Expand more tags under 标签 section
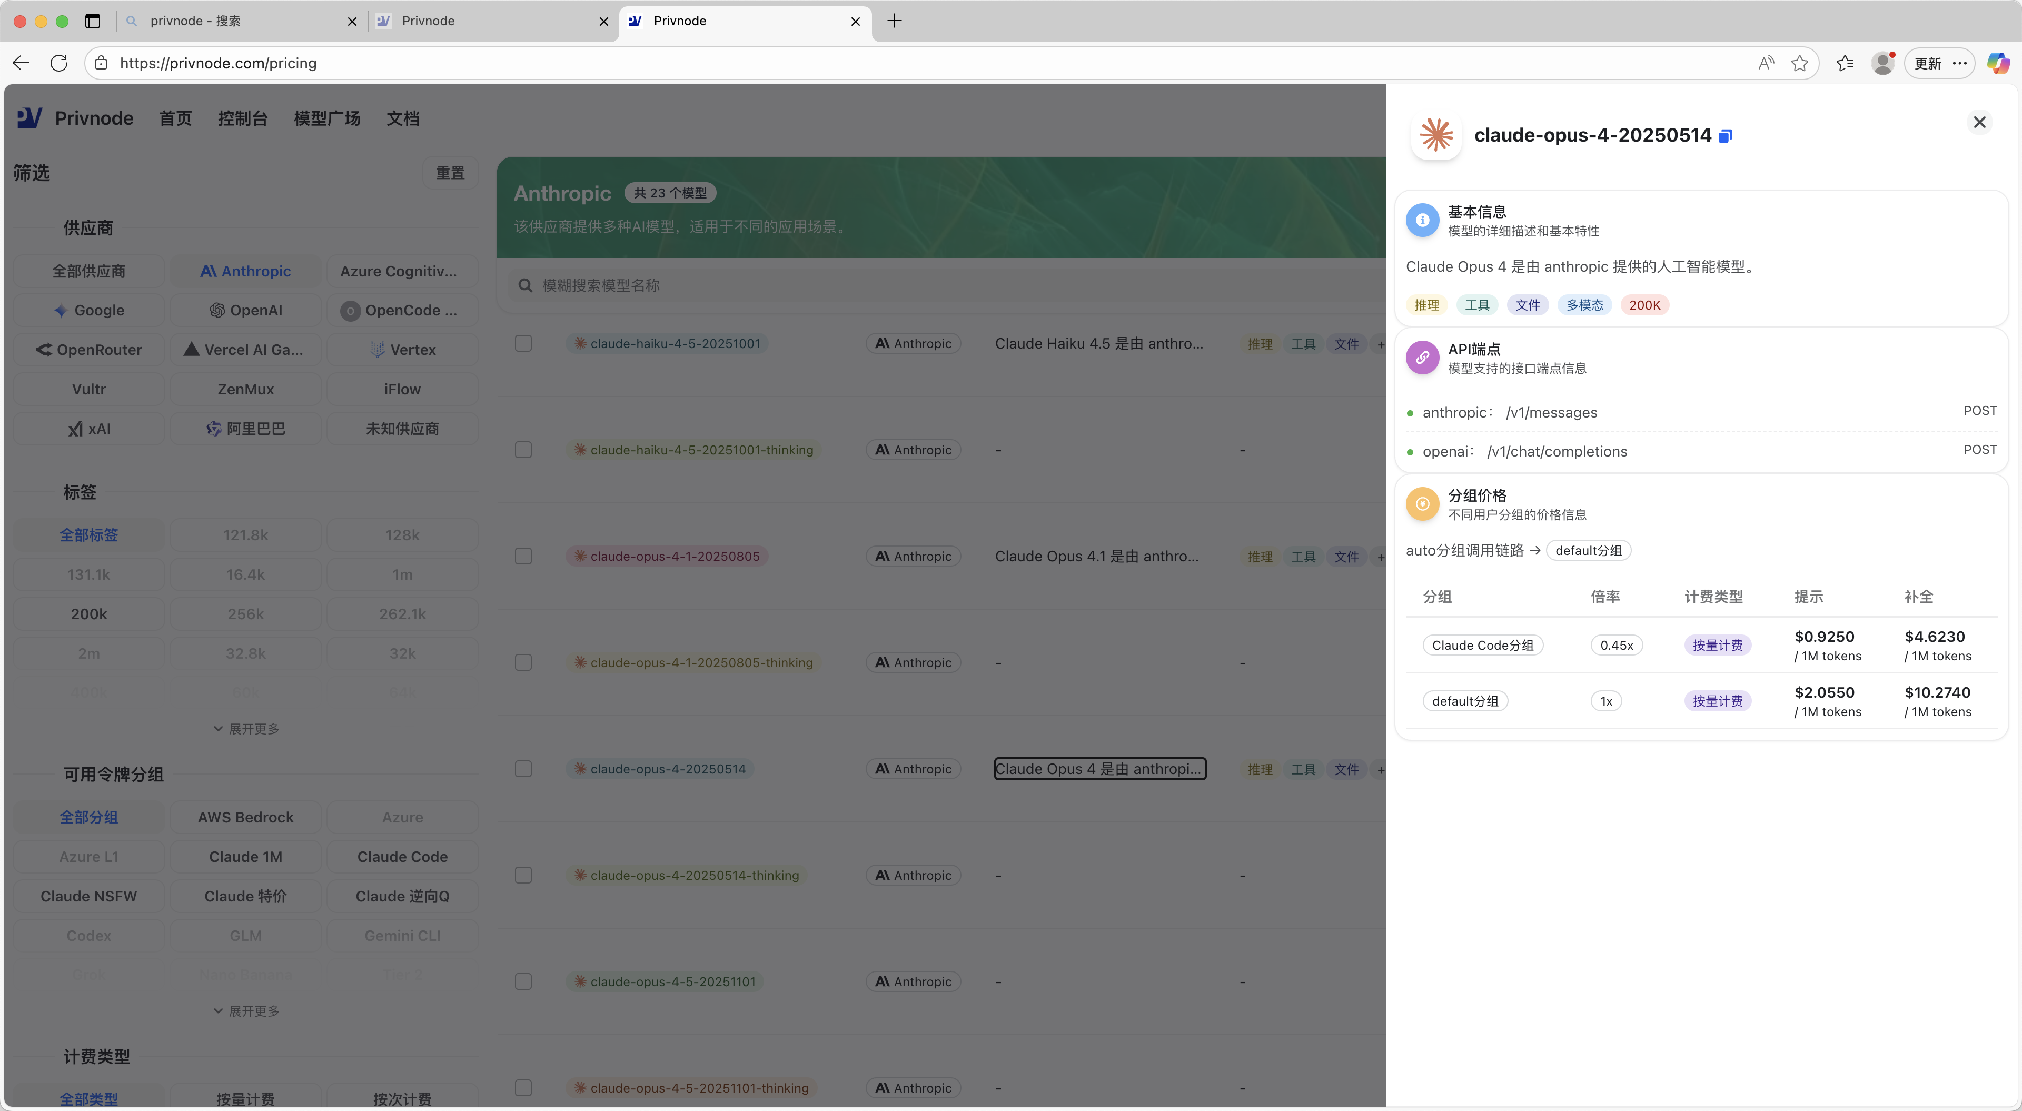Viewport: 2022px width, 1111px height. pos(246,729)
